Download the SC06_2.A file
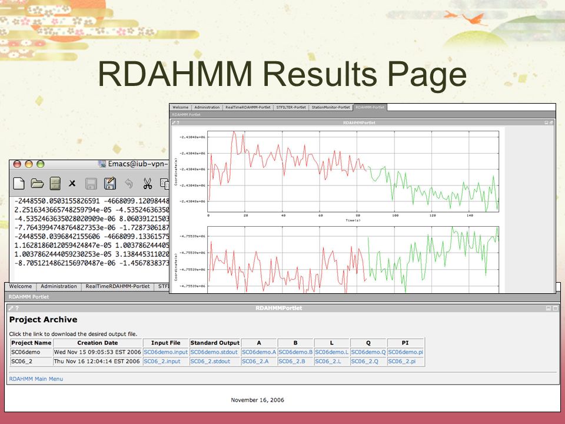Image resolution: width=565 pixels, height=424 pixels. coord(255,361)
